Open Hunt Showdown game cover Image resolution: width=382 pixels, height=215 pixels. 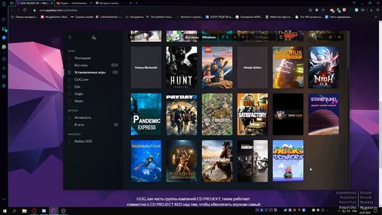coord(181,67)
